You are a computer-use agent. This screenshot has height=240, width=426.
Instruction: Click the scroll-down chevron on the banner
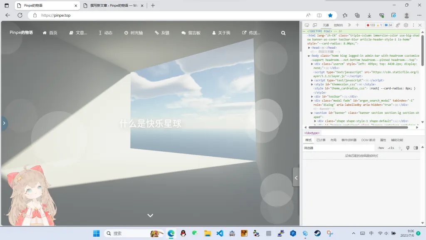coord(150,215)
